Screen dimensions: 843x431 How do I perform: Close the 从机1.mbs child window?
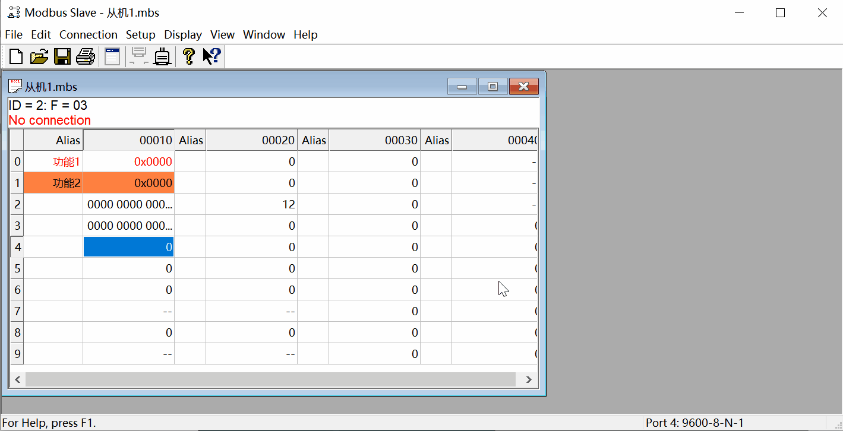(523, 87)
